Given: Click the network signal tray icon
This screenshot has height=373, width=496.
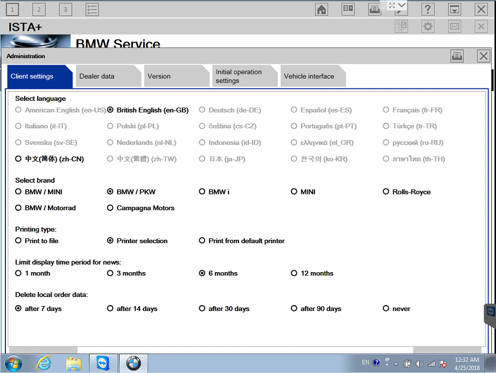Looking at the screenshot, I should coord(431,363).
